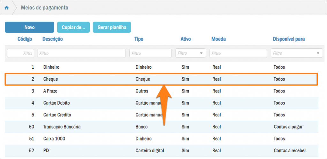The width and height of the screenshot is (327, 159).
Task: Click the Descrição filter input field
Action: tap(81, 53)
